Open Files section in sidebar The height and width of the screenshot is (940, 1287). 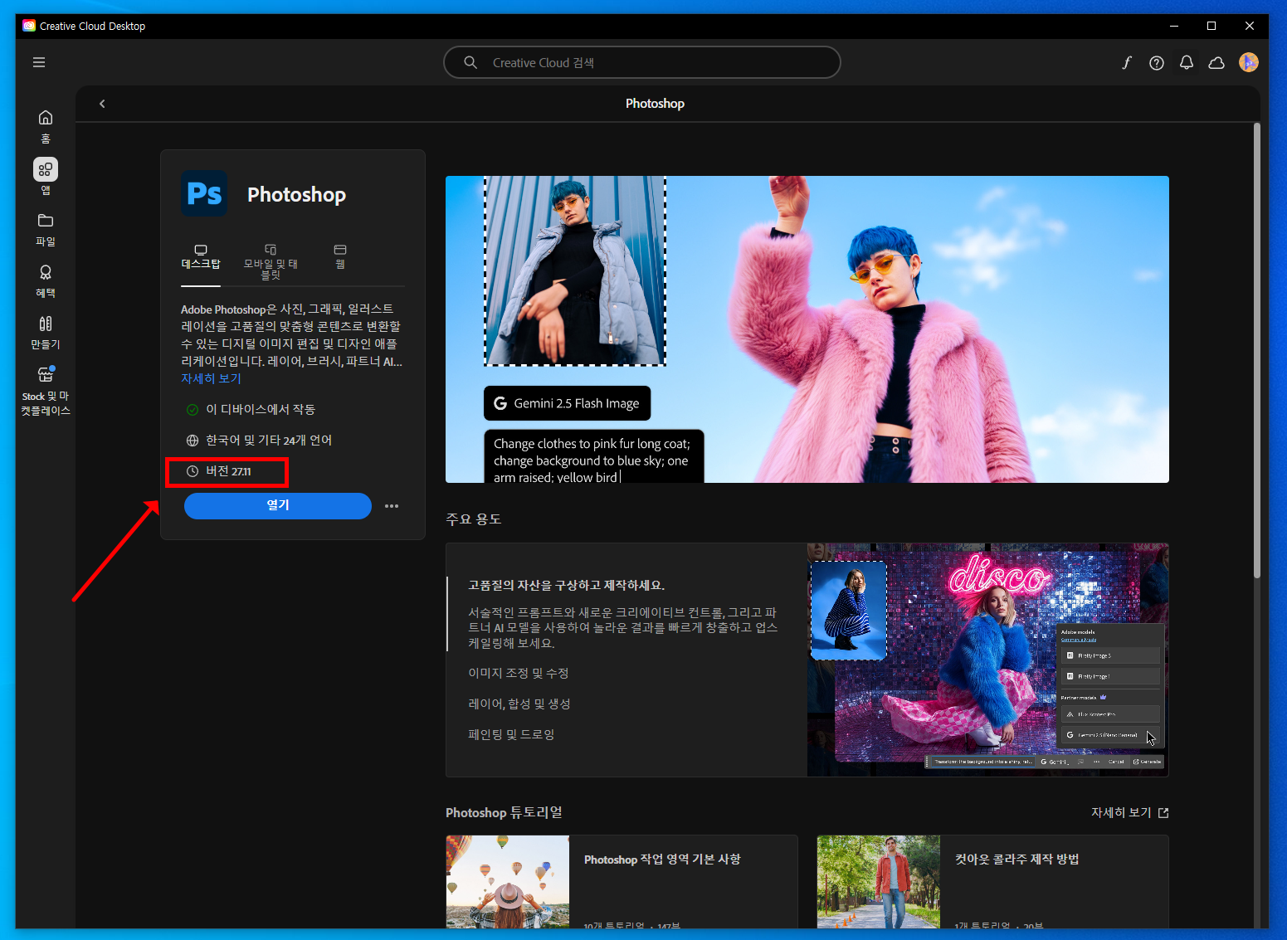pos(46,229)
